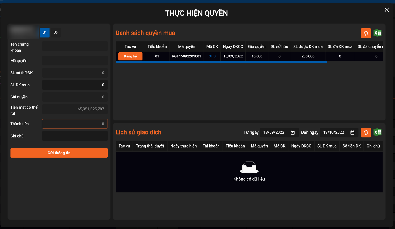Screen dimensions: 395x229
Task: Click the Trạng thái duyệt column header
Action: pos(150,146)
